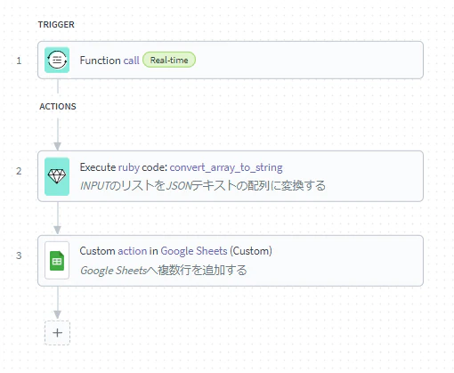This screenshot has width=454, height=373.
Task: Click the Google Sheetsへ複数行を追加する description
Action: [164, 271]
